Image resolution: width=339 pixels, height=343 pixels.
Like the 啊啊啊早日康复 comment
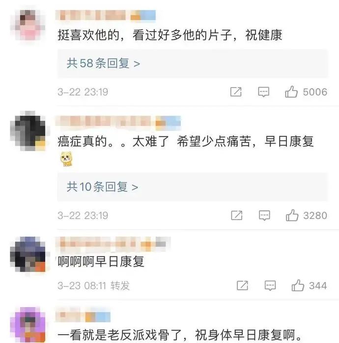pos(298,285)
